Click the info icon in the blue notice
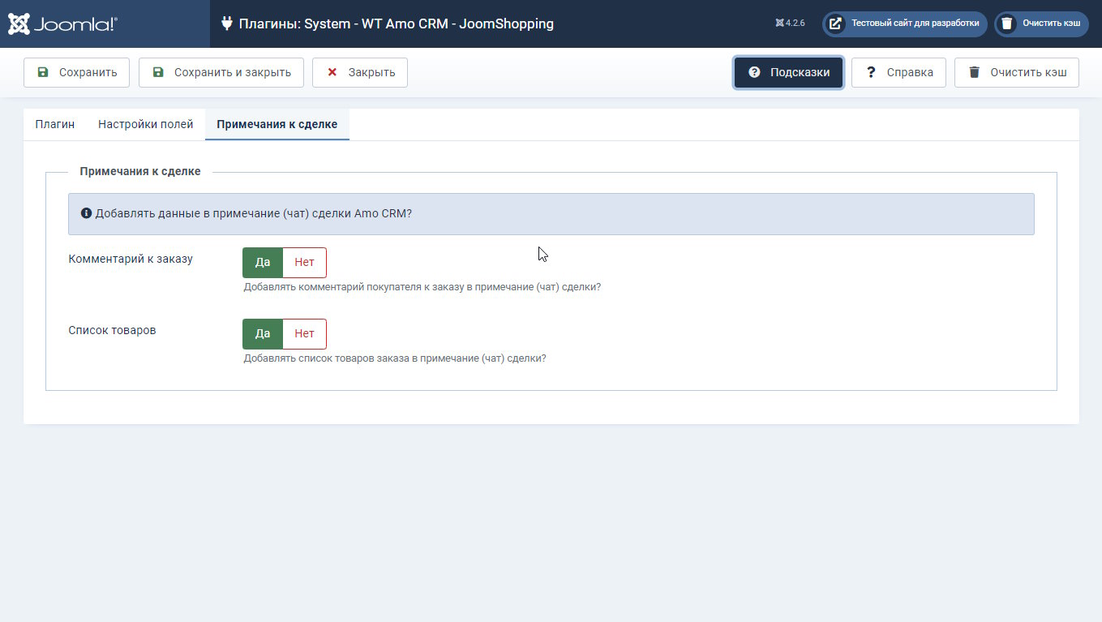 pos(86,213)
